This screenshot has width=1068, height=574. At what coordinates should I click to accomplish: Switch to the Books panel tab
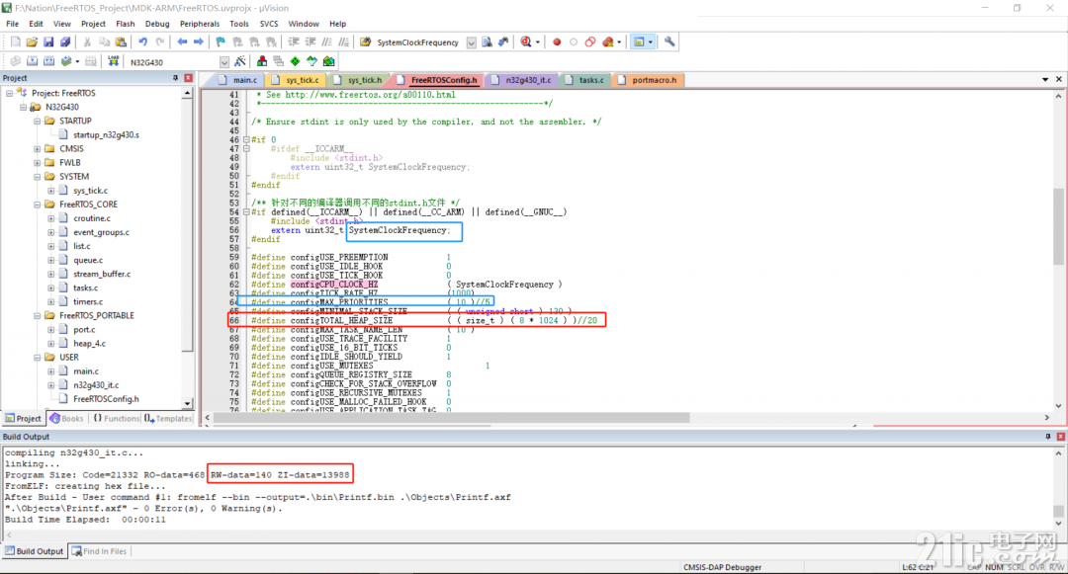coord(67,418)
